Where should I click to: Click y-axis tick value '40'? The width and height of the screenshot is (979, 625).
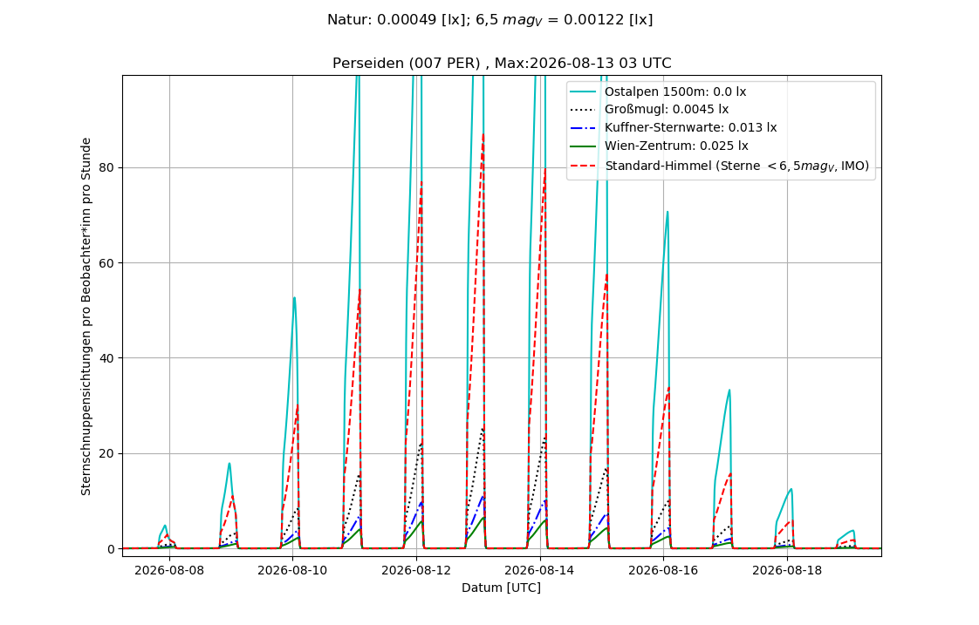[x=108, y=358]
